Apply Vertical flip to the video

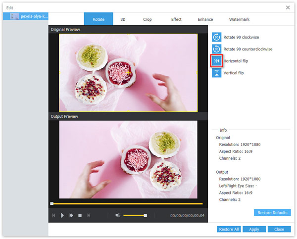click(x=217, y=73)
